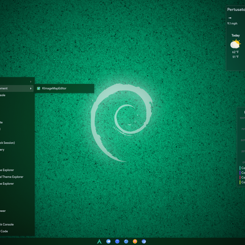Select the highlighted menu category ending in 'ement'
The width and height of the screenshot is (245, 245).
pyautogui.click(x=17, y=88)
